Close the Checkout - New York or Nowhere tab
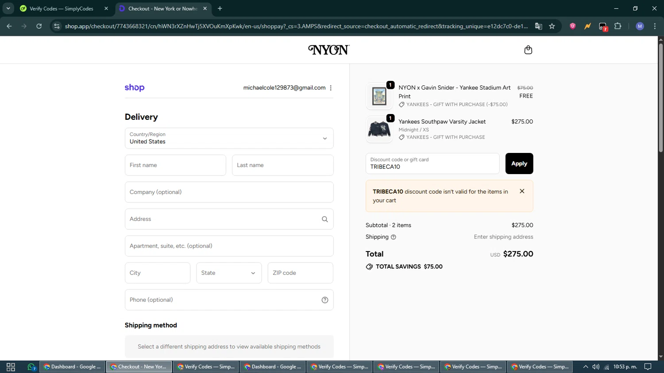Screen dimensions: 664x373 [205, 8]
